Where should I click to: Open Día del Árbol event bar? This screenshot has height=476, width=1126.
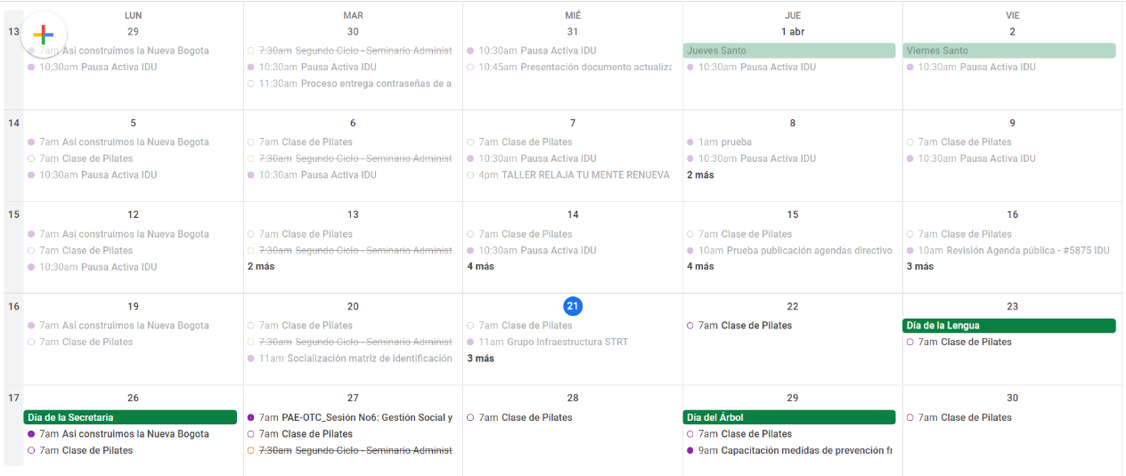click(x=789, y=417)
